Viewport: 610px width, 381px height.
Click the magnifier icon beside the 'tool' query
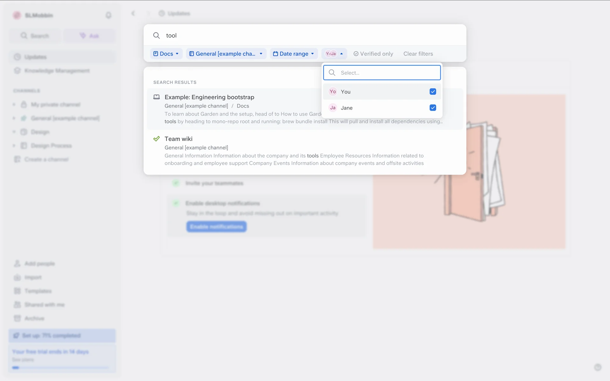pyautogui.click(x=156, y=36)
